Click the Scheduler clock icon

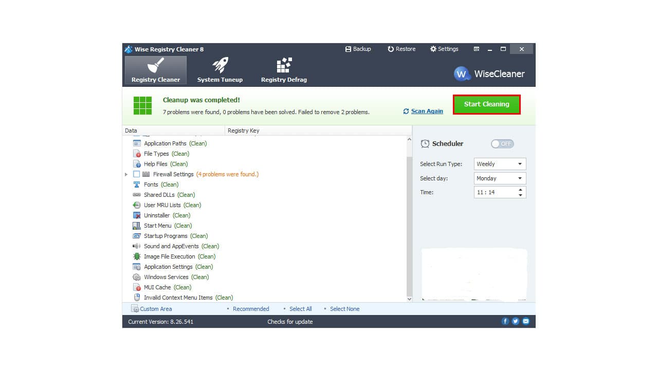pos(425,144)
